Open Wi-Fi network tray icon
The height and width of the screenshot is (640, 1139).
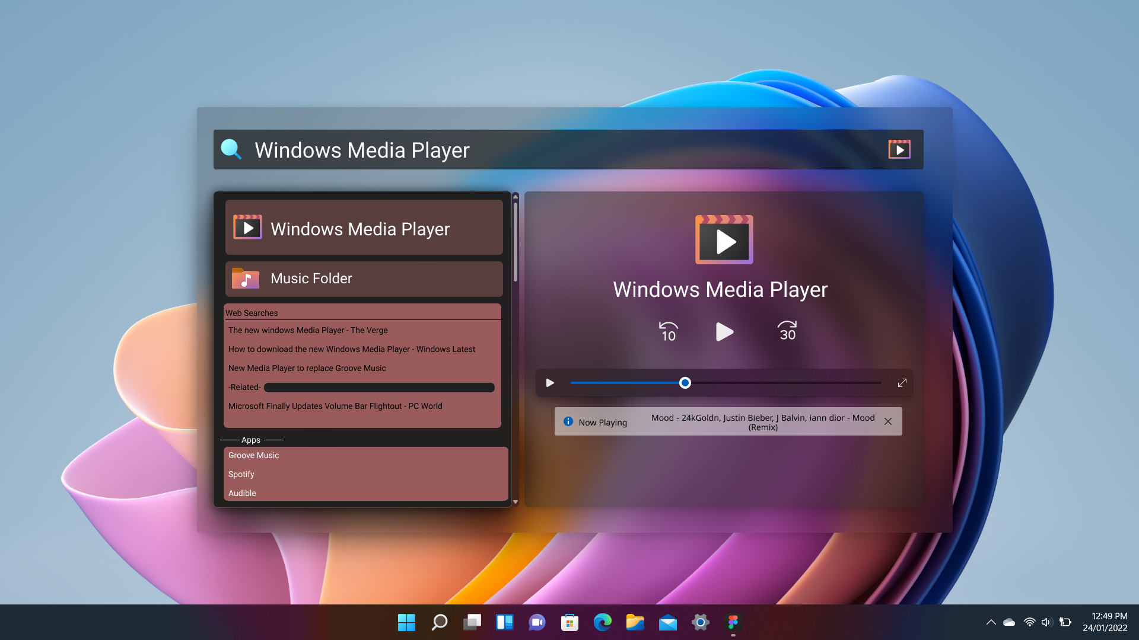pyautogui.click(x=1030, y=622)
